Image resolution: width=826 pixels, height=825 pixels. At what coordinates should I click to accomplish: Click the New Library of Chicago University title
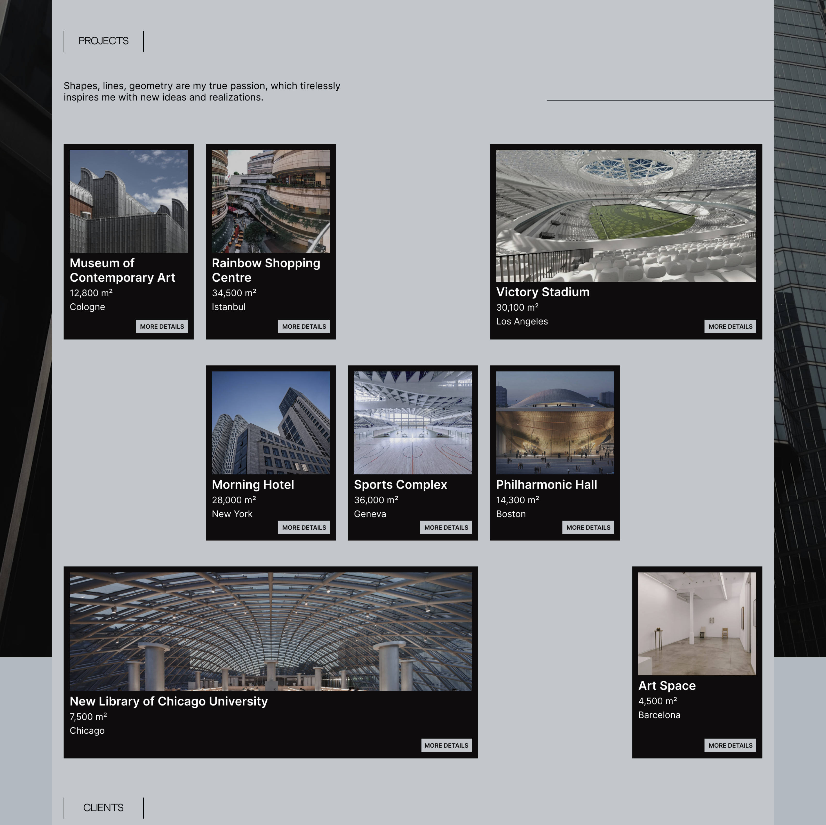[x=169, y=701]
